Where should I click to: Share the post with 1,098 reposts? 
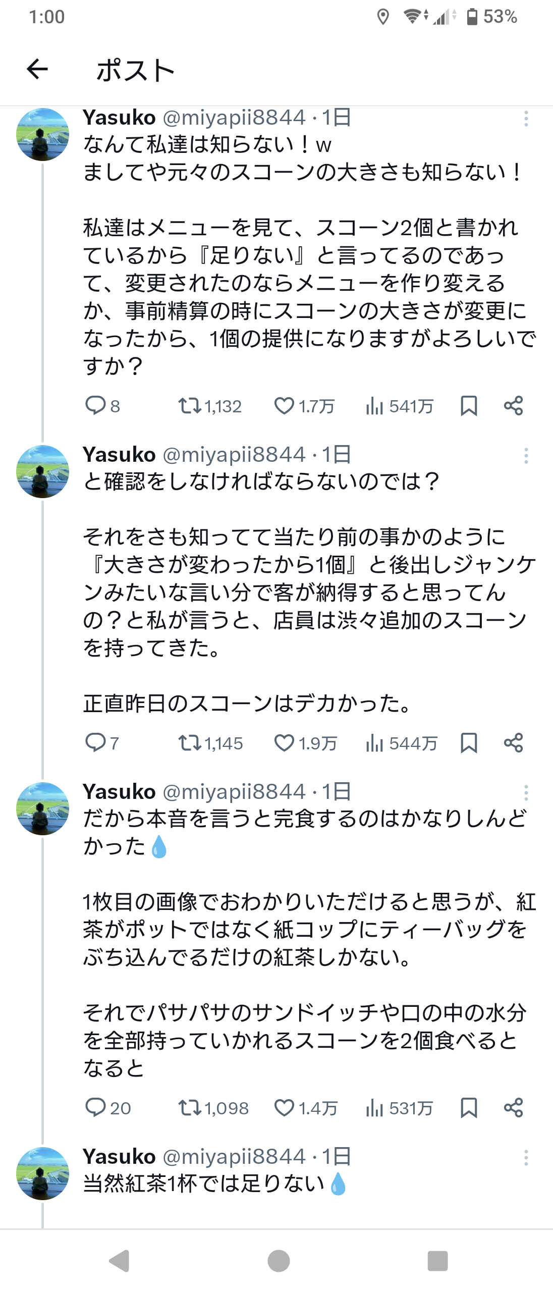[x=513, y=1107]
